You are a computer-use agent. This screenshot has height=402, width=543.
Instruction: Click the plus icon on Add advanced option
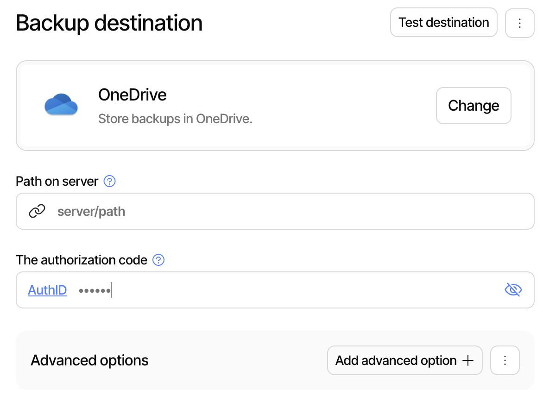[x=469, y=360]
